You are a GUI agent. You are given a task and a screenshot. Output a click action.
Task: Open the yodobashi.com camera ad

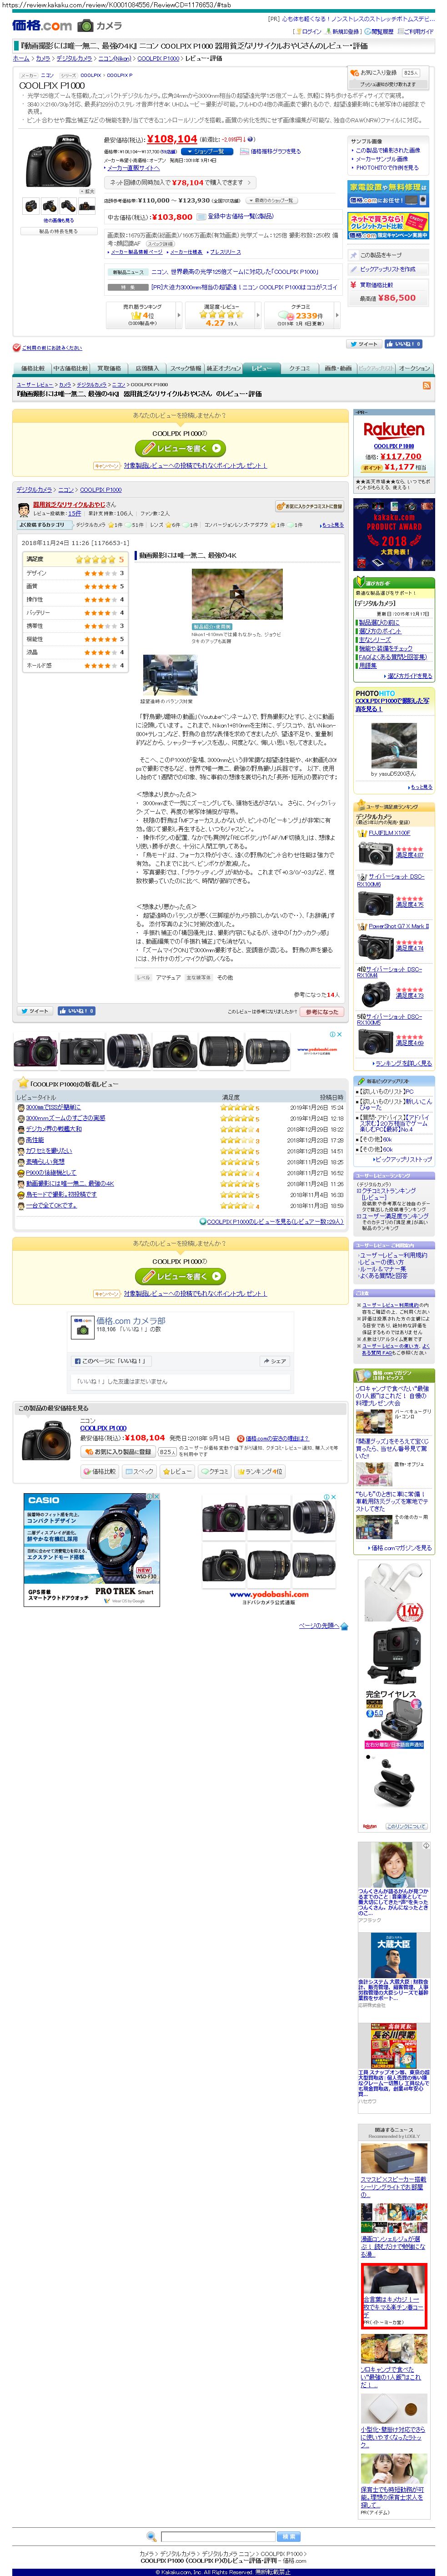pos(269,1549)
